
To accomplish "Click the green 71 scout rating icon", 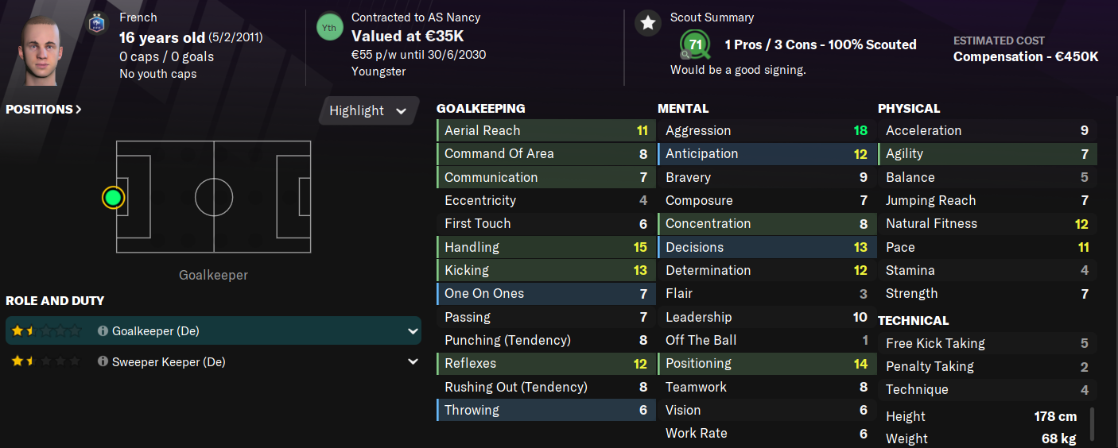I will [x=695, y=45].
